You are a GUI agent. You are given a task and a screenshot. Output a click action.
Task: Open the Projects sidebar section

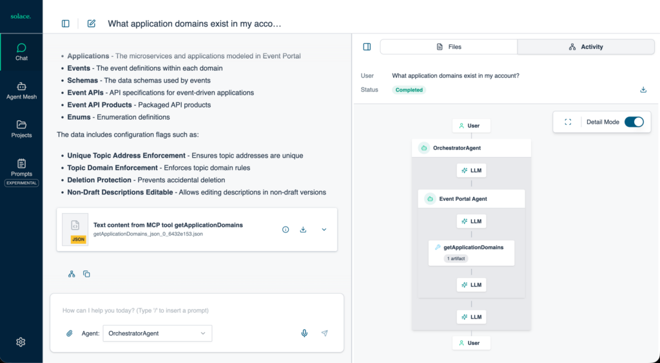[21, 129]
